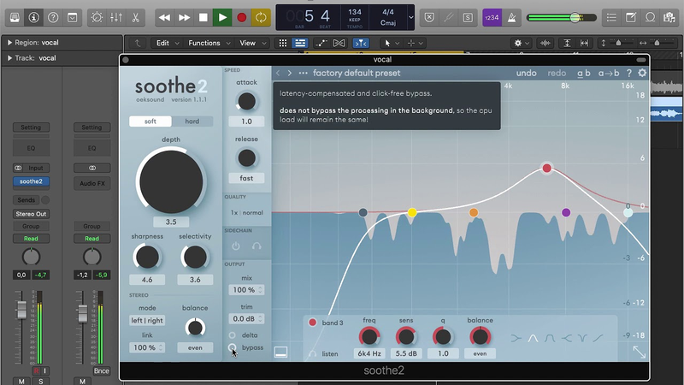Expand the Region vocal disclosure triangle
Image resolution: width=684 pixels, height=385 pixels.
[9, 42]
